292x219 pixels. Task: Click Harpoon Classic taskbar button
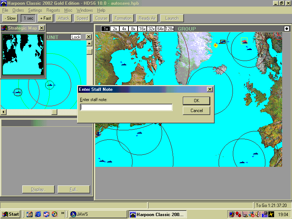158,215
